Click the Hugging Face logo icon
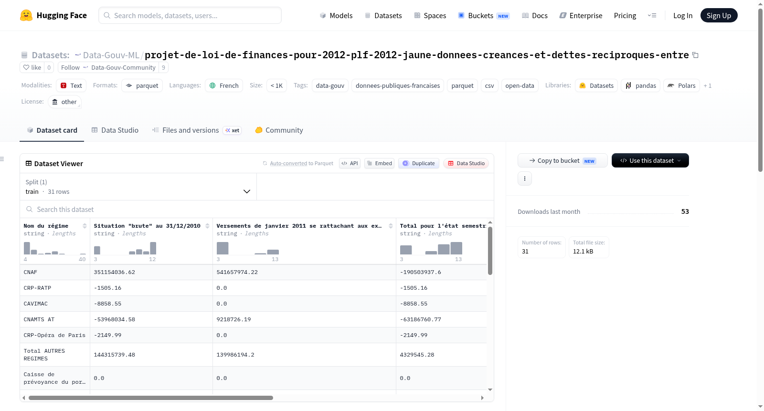764x411 pixels. pyautogui.click(x=26, y=15)
